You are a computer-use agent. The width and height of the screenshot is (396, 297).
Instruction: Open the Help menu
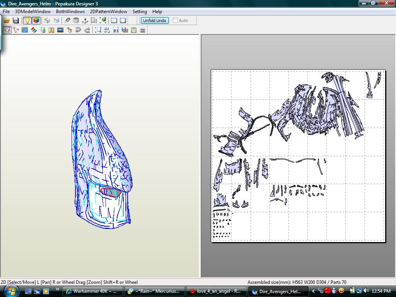pos(157,12)
